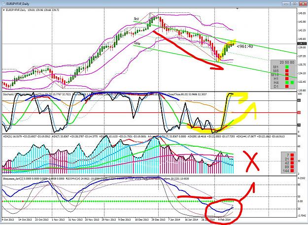
Task: Select the "Sell" text label on chart
Action: coord(136,19)
